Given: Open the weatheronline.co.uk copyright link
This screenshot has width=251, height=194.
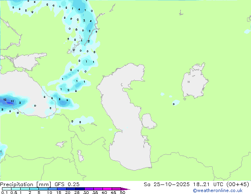Looking at the screenshot, I should pyautogui.click(x=218, y=190).
